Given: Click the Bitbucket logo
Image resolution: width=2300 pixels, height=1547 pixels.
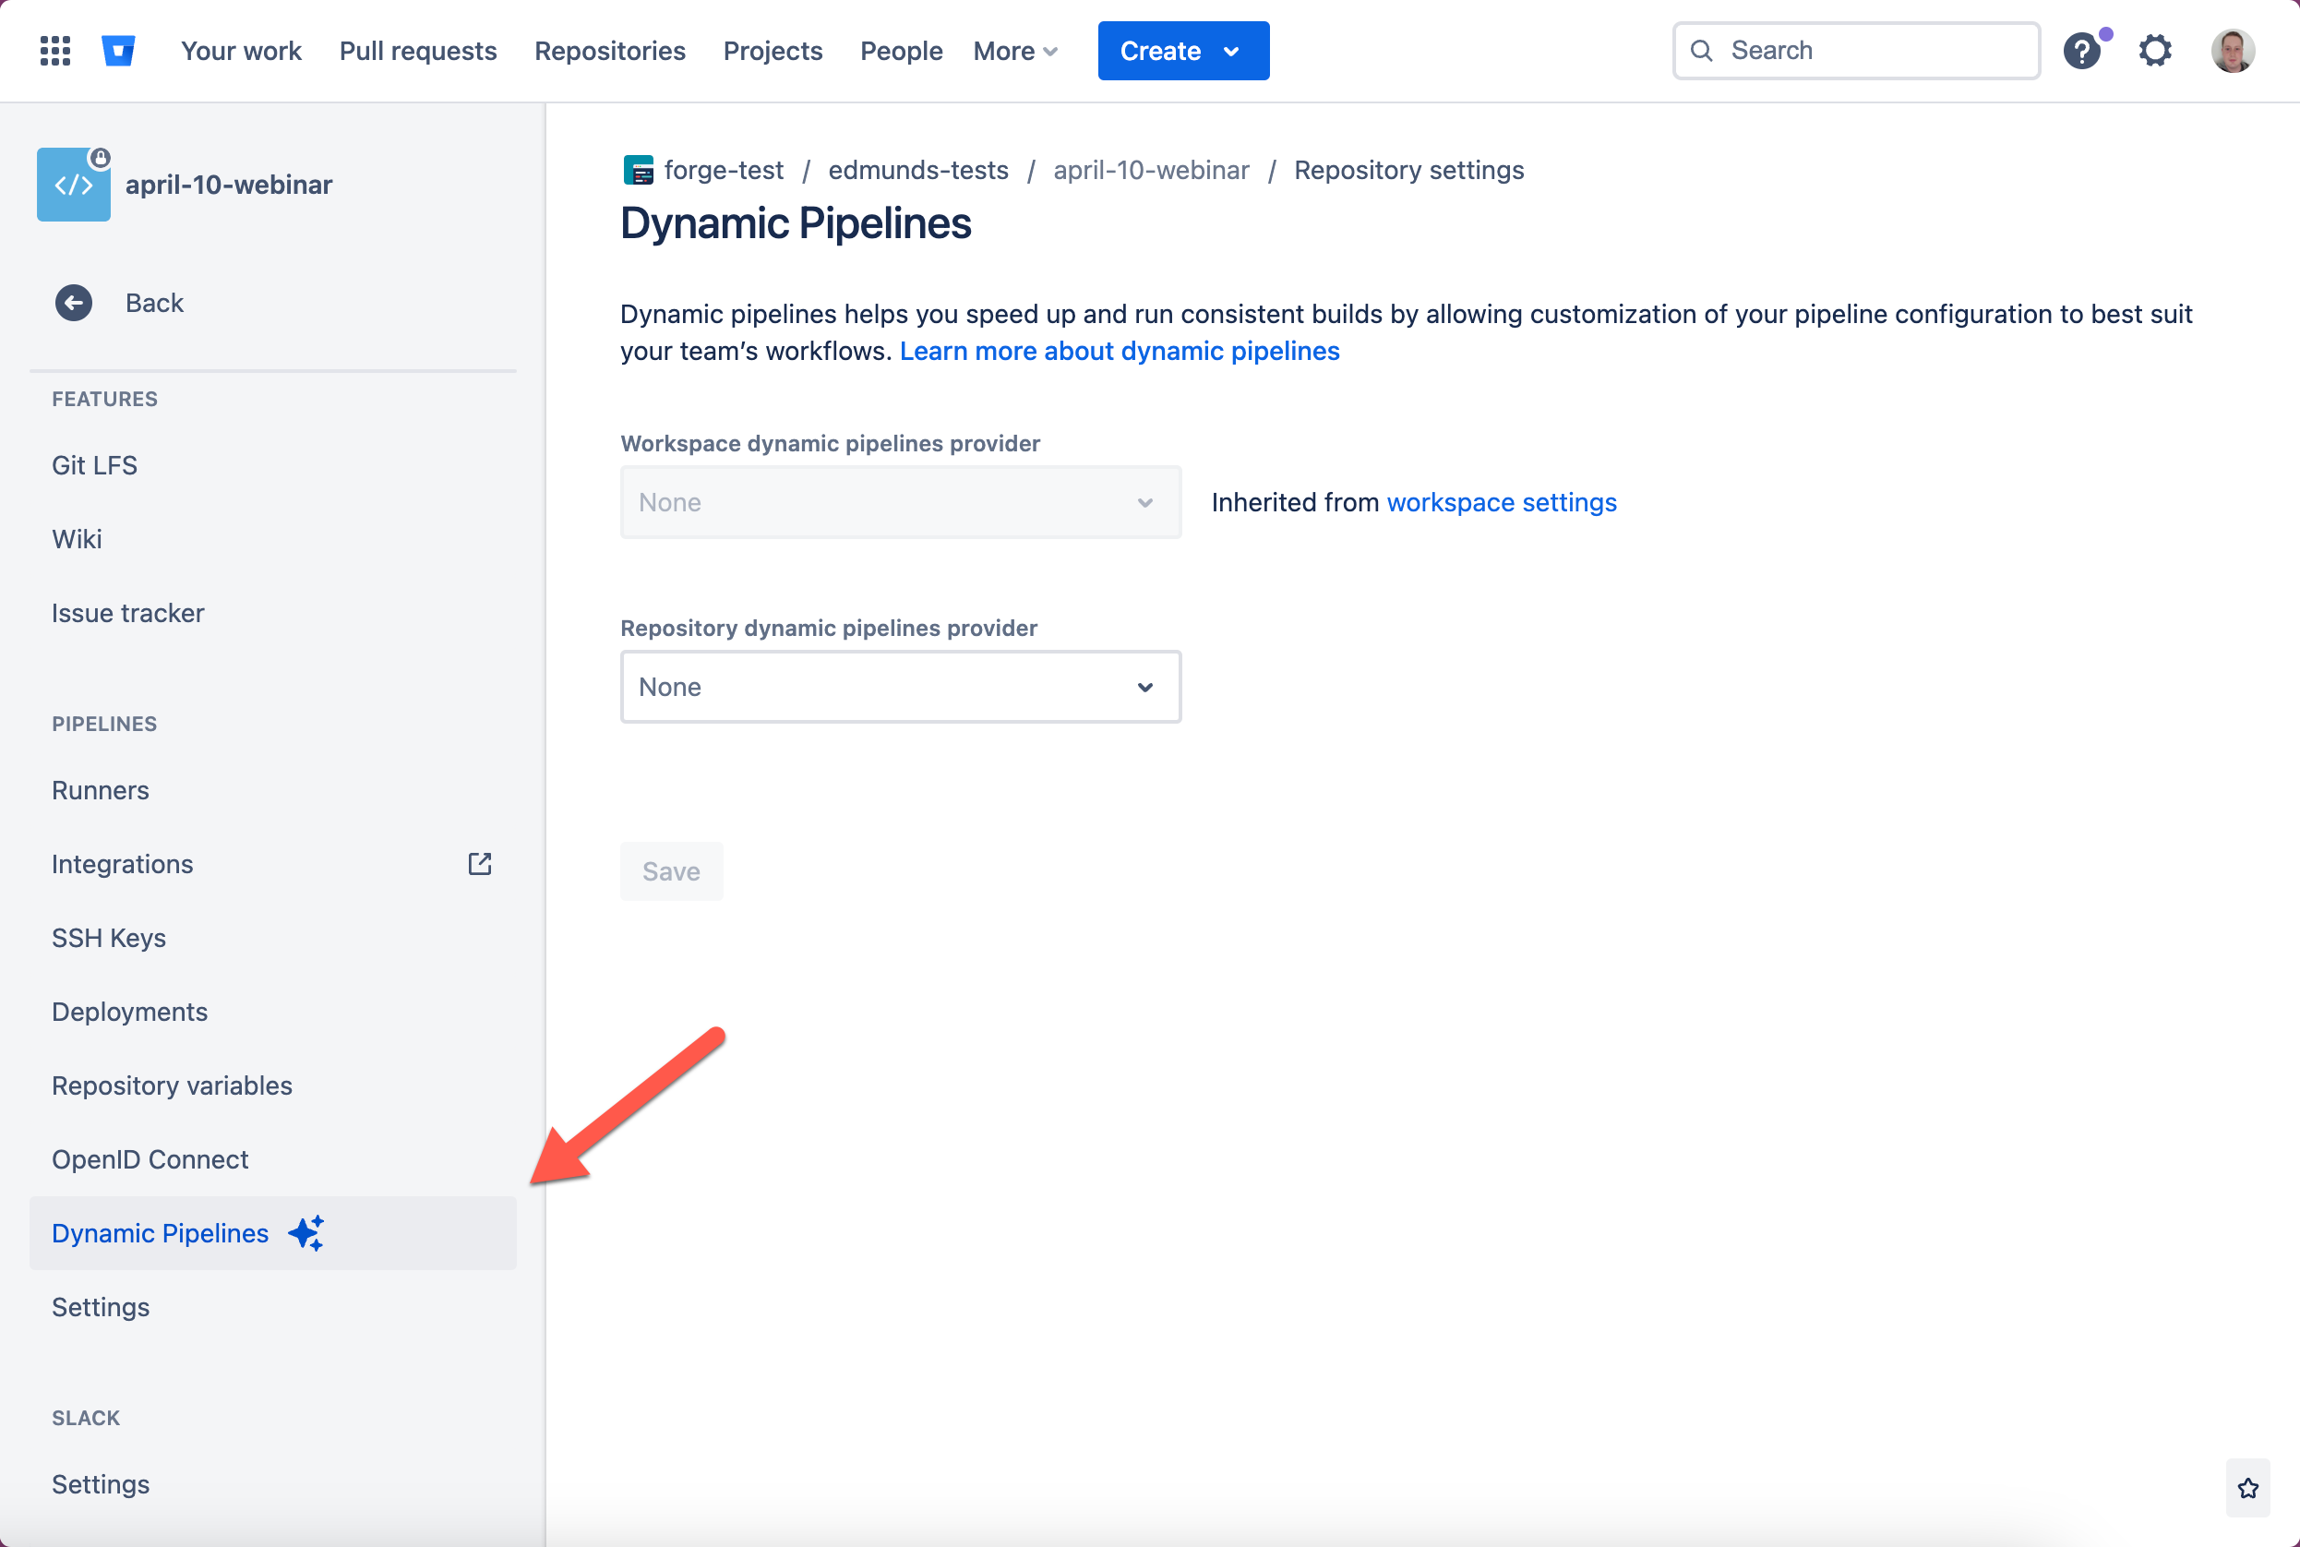Looking at the screenshot, I should click(118, 51).
